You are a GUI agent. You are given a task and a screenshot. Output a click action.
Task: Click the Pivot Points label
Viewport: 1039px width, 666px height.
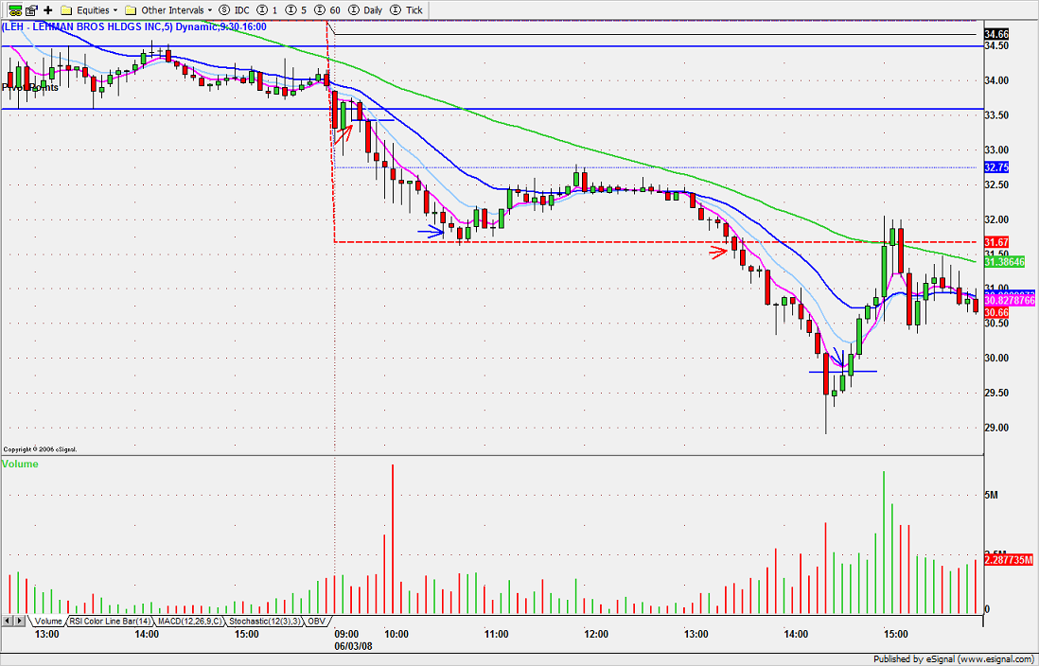point(30,87)
